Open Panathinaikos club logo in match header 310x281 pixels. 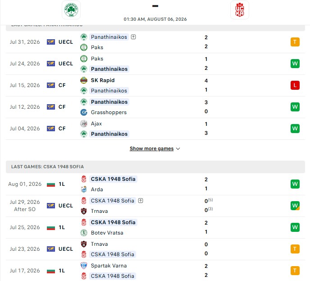pos(71,10)
